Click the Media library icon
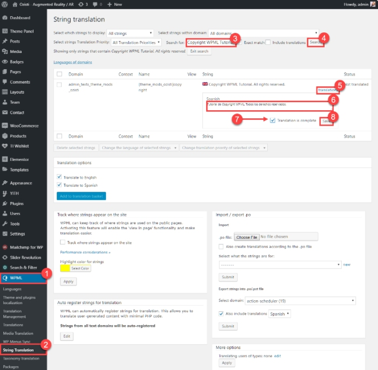Screen dimensions: 378x370 5,51
